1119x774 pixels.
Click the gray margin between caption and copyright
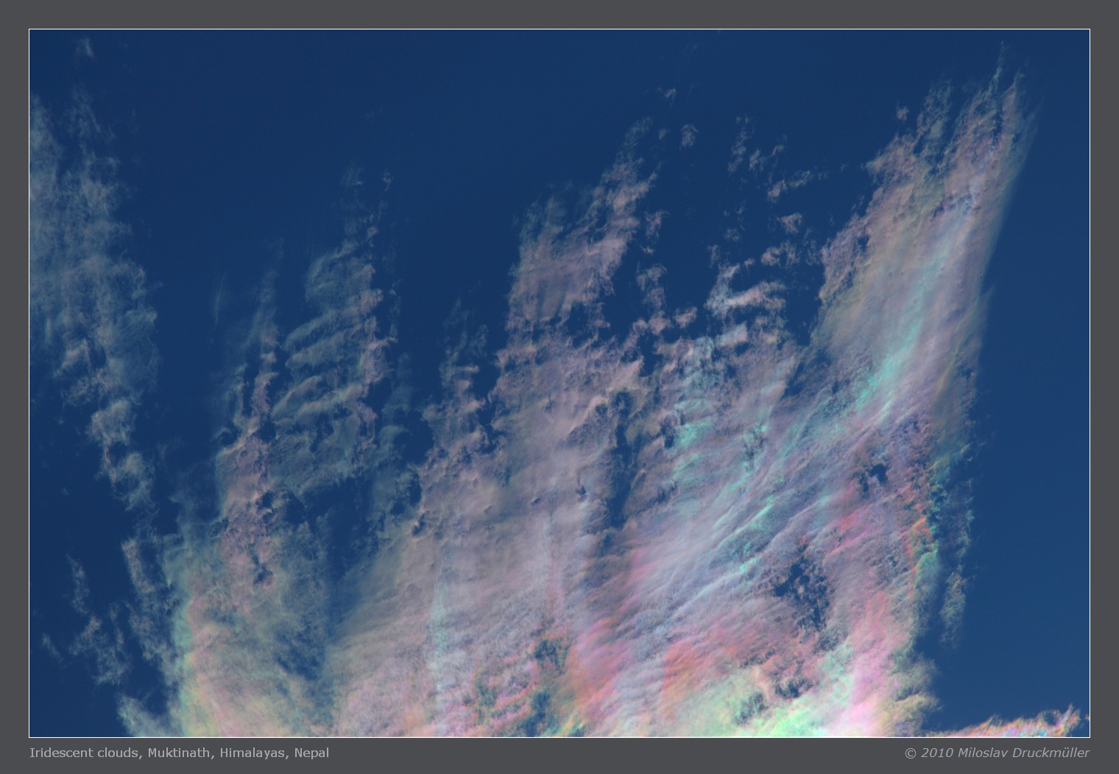(x=611, y=754)
